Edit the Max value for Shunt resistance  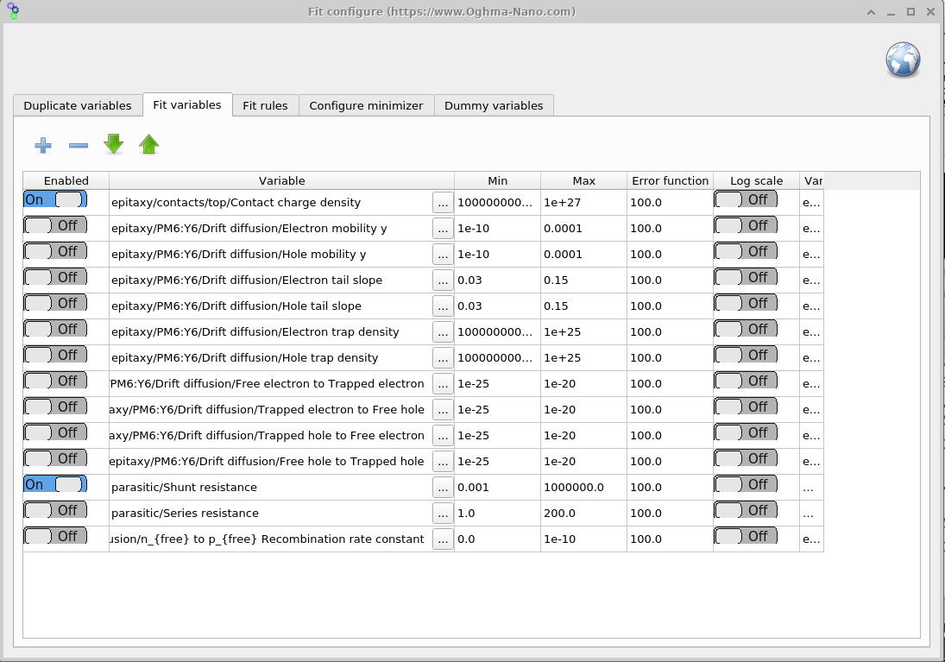(583, 486)
